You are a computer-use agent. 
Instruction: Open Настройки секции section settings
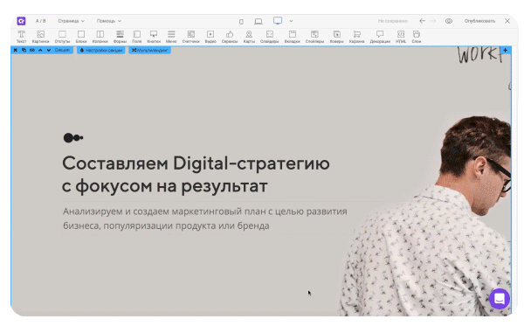pos(101,50)
